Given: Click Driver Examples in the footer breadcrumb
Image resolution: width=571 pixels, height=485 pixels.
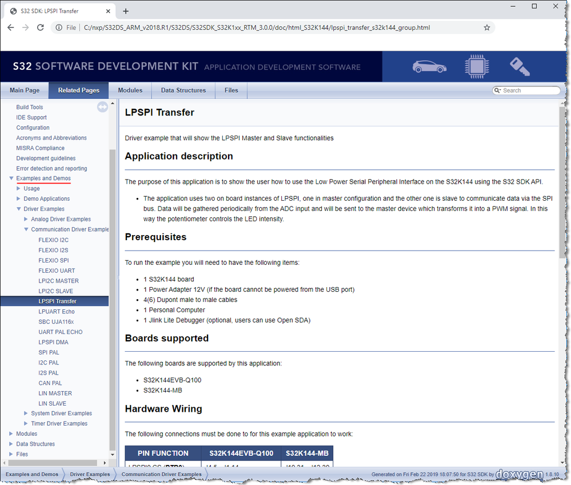Looking at the screenshot, I should tap(90, 474).
